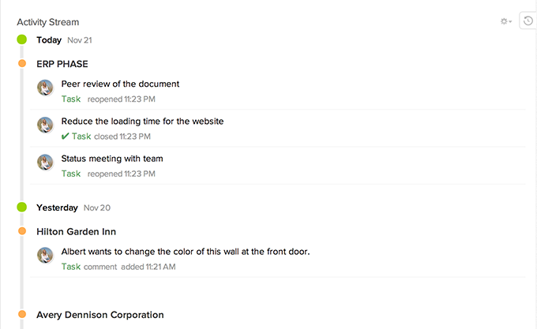Click orange marker beside Hilton Garden Inn
This screenshot has width=537, height=329.
22,231
